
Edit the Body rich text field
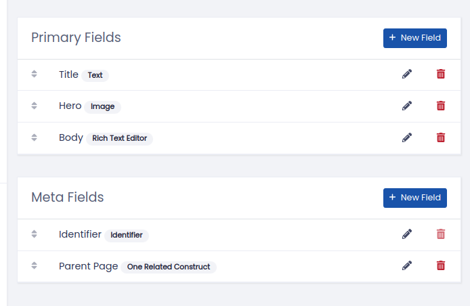tap(407, 137)
